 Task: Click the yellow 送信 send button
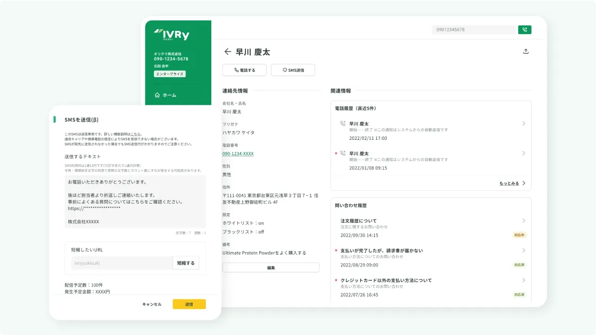(x=189, y=304)
